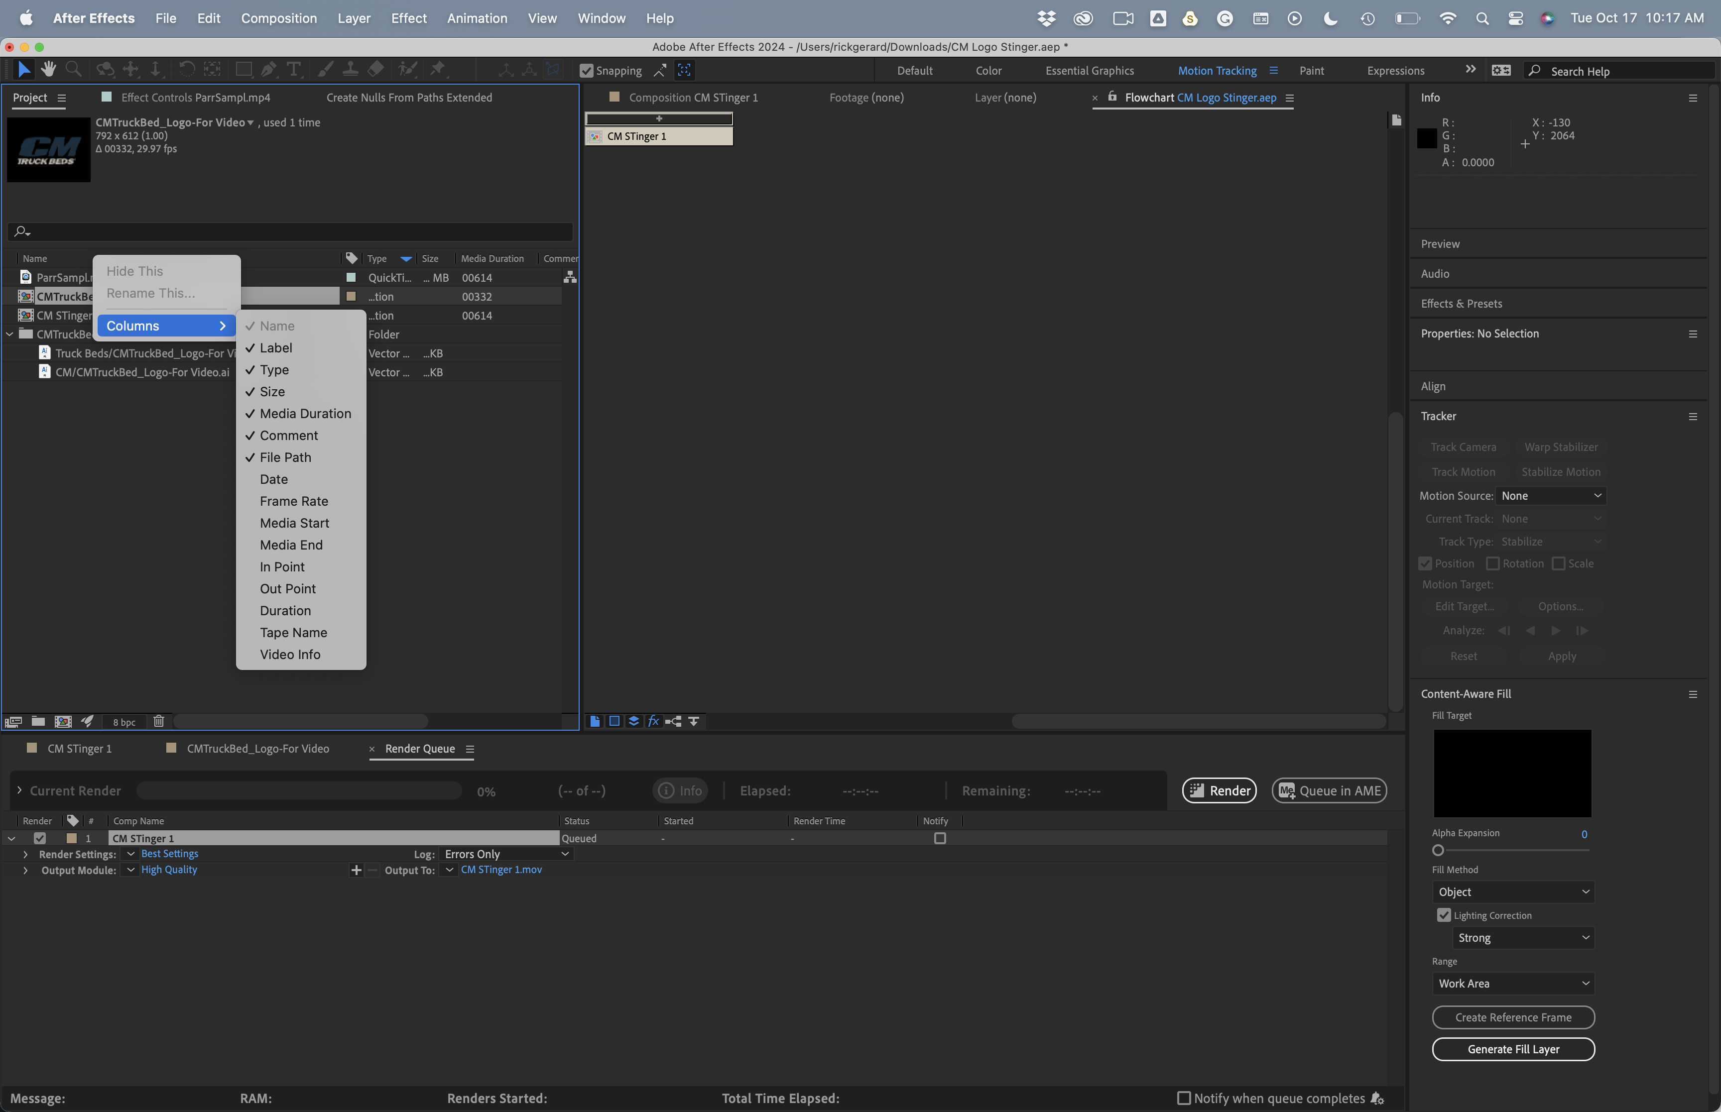
Task: Select the Hand tool
Action: click(x=48, y=69)
